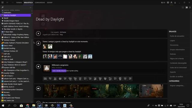Open the COMUNIDAD tab
Viewport: 192px width, 108px height.
(x=40, y=3)
